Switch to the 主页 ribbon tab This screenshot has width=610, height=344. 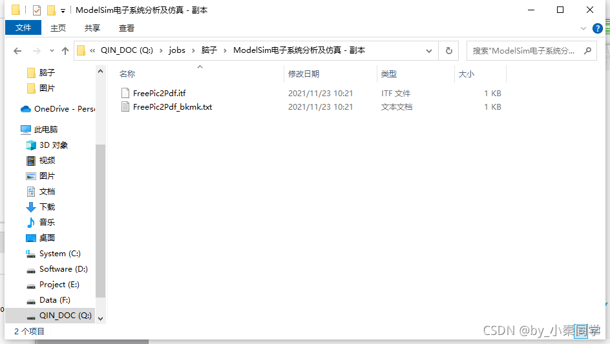(x=58, y=28)
